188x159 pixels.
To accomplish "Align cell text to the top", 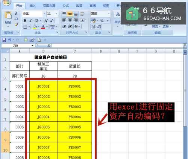I will [x=64, y=14].
